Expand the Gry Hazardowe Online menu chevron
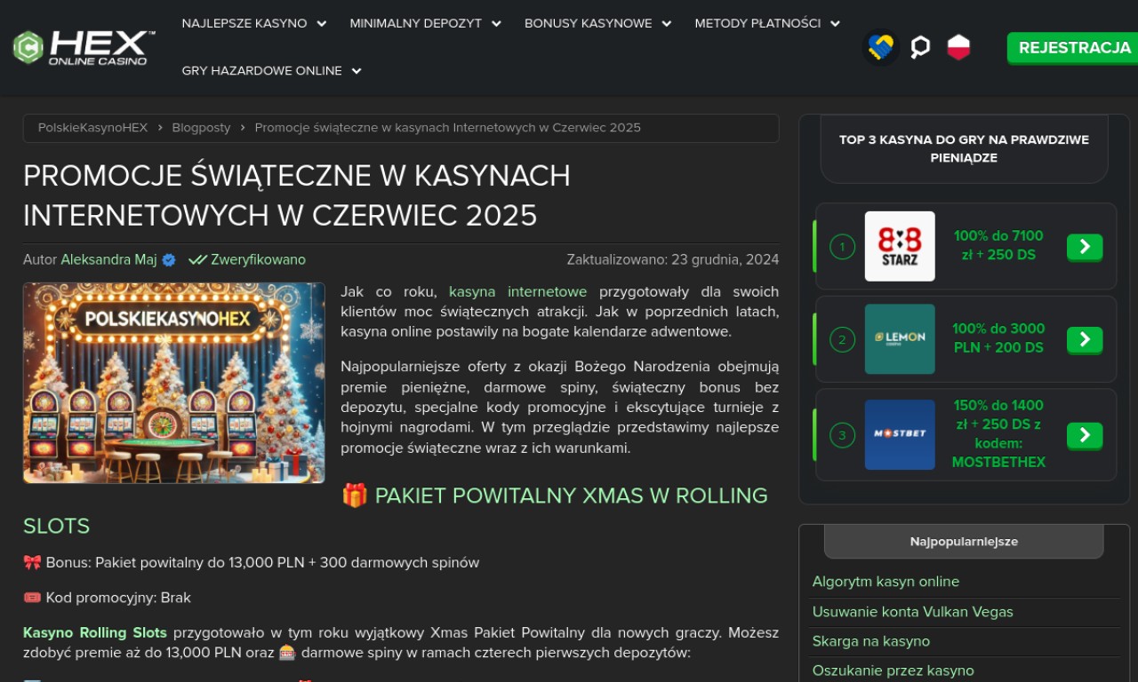This screenshot has height=682, width=1138. (357, 71)
